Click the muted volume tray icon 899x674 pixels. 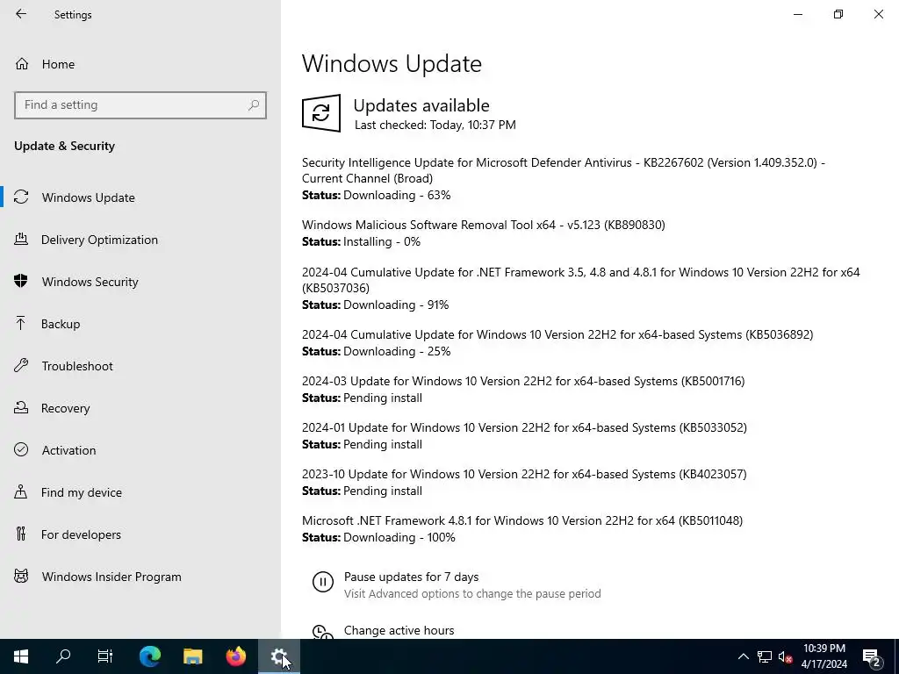(x=785, y=656)
